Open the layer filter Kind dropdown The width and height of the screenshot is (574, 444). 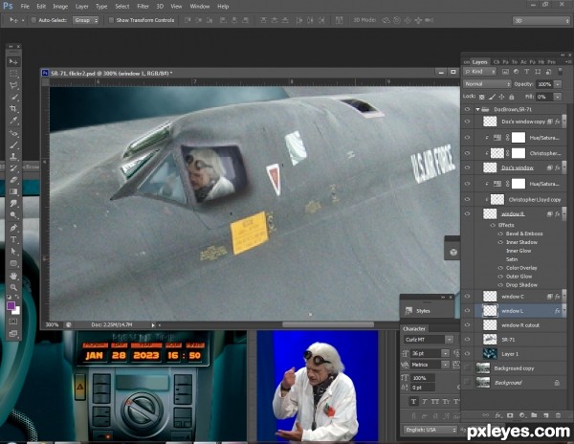click(x=479, y=72)
